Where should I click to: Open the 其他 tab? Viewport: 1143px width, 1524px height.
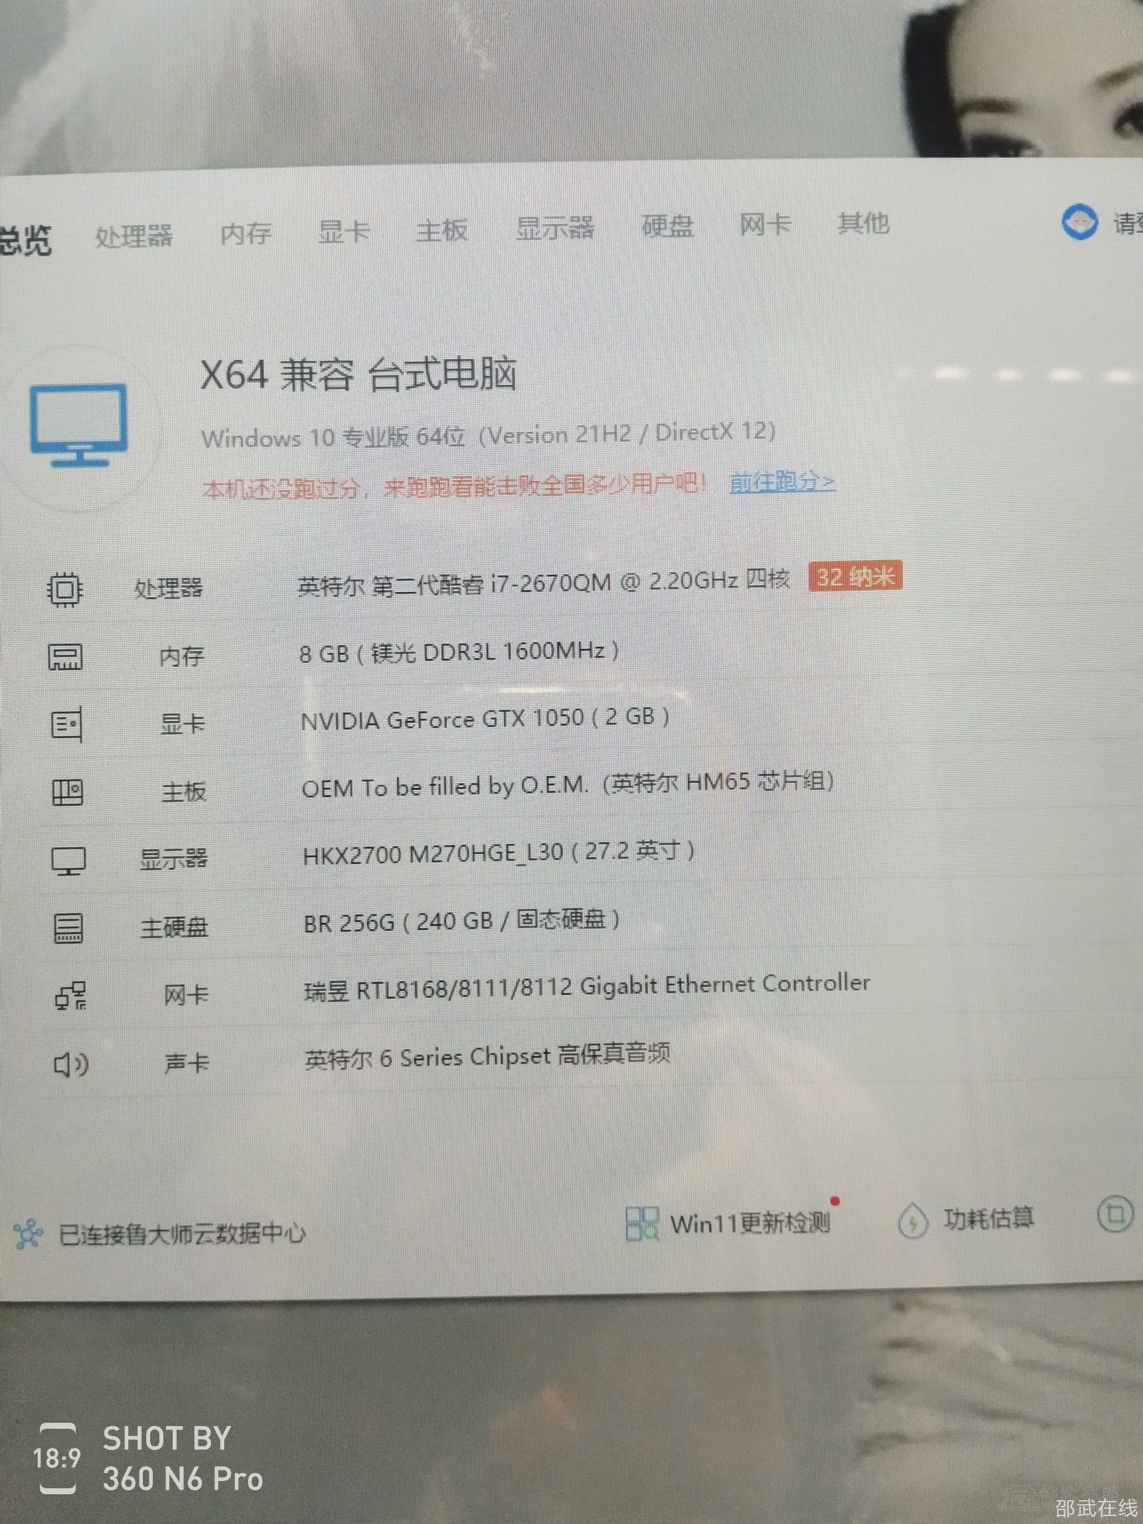coord(863,223)
